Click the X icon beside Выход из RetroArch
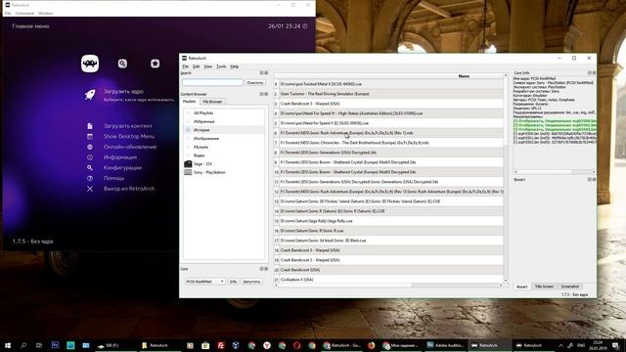The image size is (626, 352). [x=90, y=189]
